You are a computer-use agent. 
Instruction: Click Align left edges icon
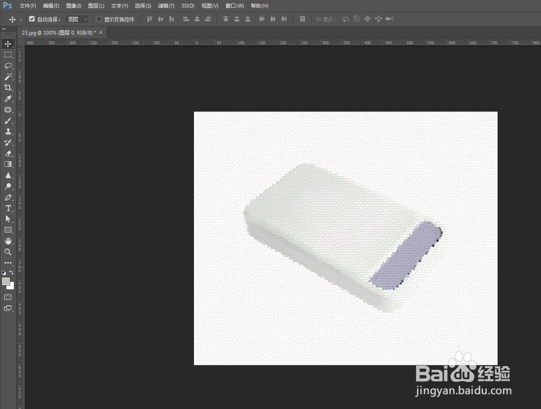[186, 19]
